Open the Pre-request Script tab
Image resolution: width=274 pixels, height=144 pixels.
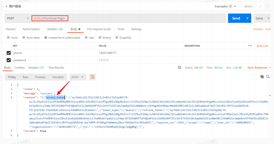point(99,29)
